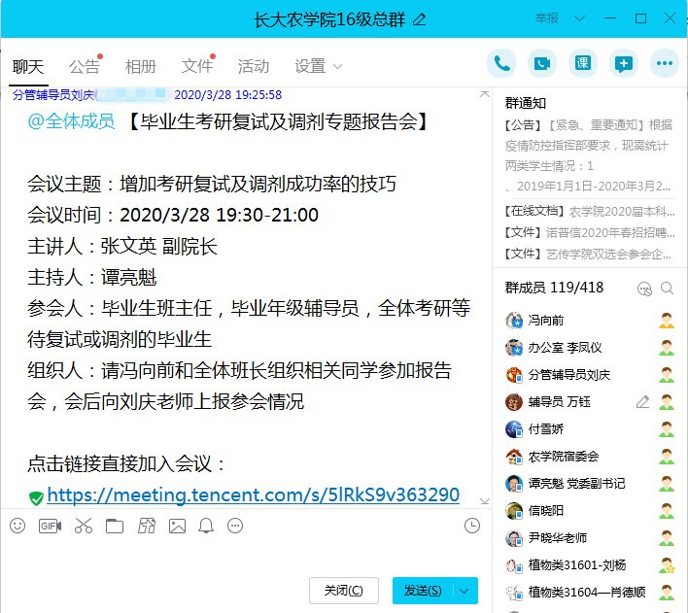The image size is (688, 613).
Task: Search group members with magnifier icon
Action: 667,289
